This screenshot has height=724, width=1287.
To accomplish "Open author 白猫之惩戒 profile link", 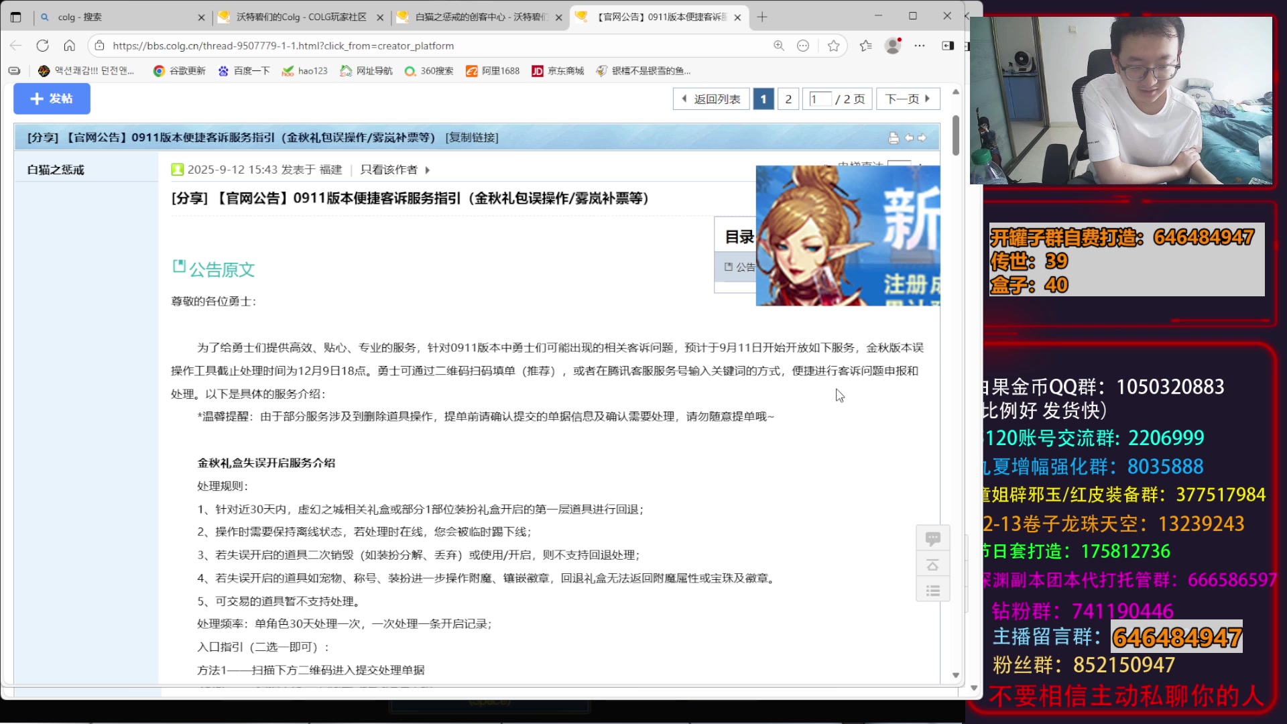I will click(x=56, y=170).
